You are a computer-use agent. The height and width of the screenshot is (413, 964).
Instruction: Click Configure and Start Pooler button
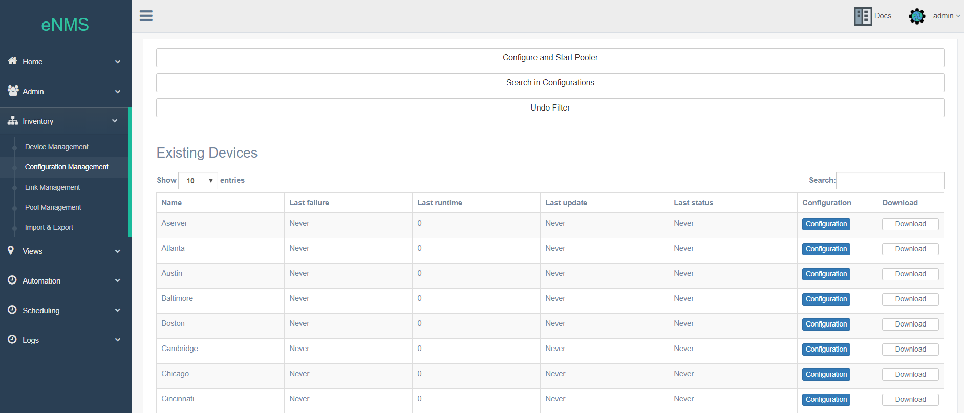pyautogui.click(x=550, y=57)
